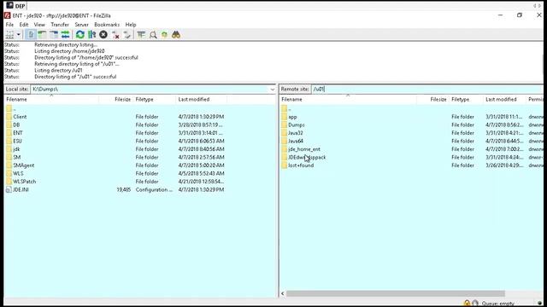Select the remote Java32 folder
This screenshot has height=307, width=547.
point(295,133)
